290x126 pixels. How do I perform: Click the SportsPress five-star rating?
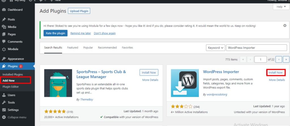point(55,111)
